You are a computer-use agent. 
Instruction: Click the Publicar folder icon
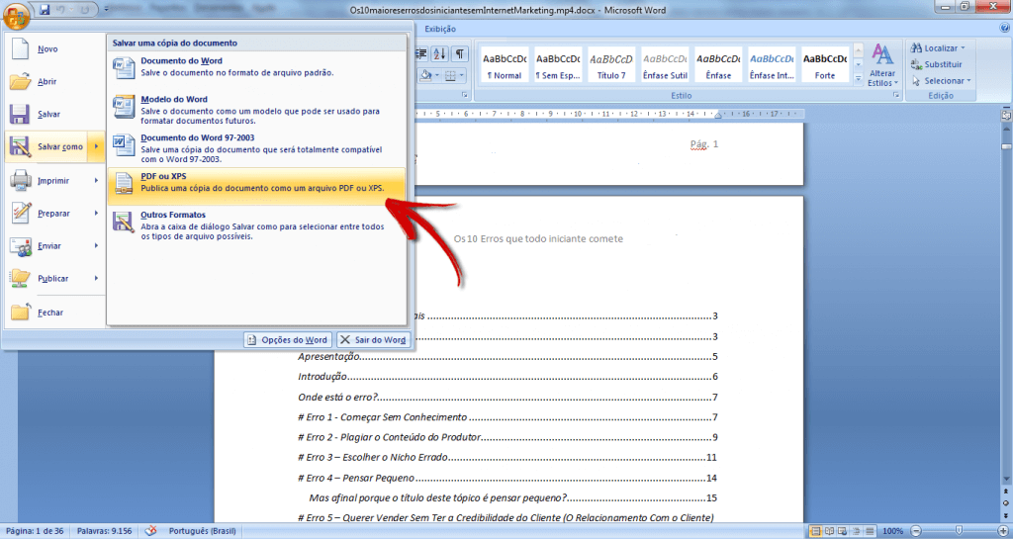[21, 278]
